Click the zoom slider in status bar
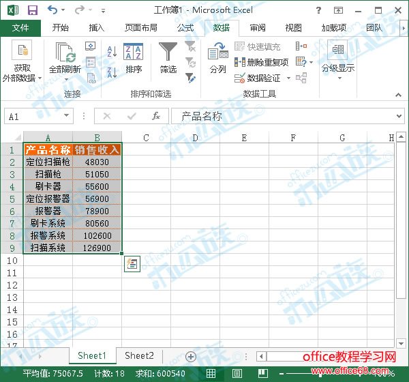409x382 pixels. tap(320, 374)
